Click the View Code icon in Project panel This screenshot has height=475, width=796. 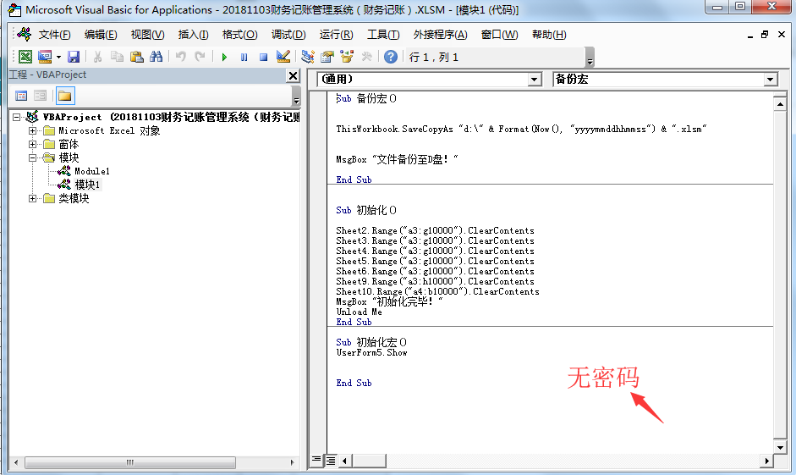click(21, 96)
